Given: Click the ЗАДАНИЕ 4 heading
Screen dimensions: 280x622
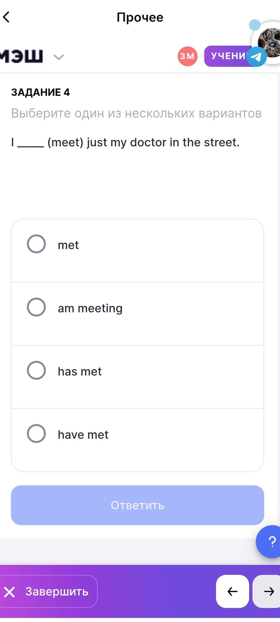Looking at the screenshot, I should tap(41, 92).
